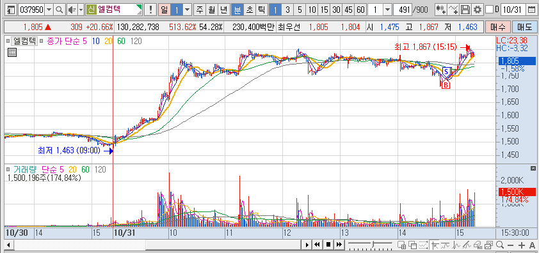
Task: Click the add indicator line icon
Action: click(x=454, y=10)
